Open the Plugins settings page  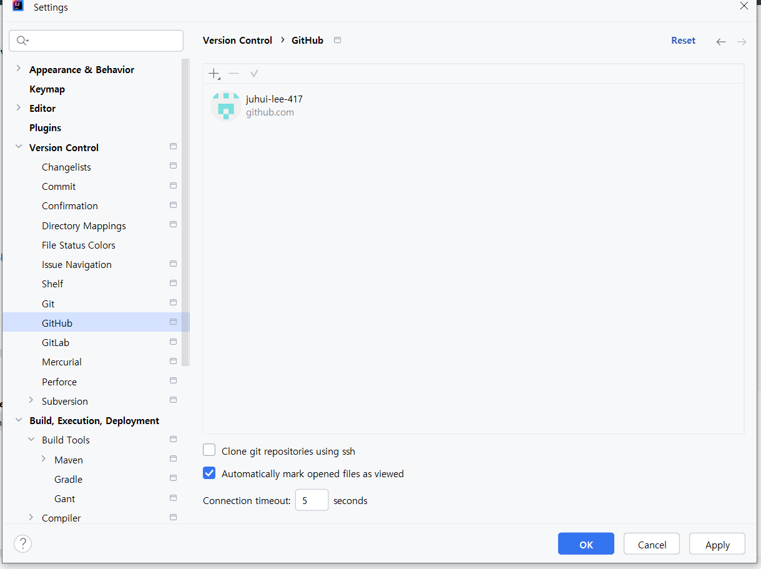(x=45, y=128)
